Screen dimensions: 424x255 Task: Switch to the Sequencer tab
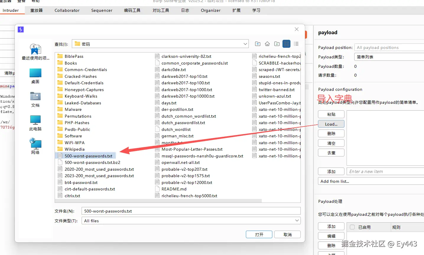pyautogui.click(x=102, y=10)
